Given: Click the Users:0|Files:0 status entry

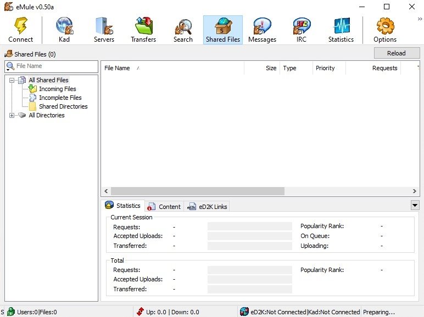Looking at the screenshot, I should pyautogui.click(x=37, y=312).
